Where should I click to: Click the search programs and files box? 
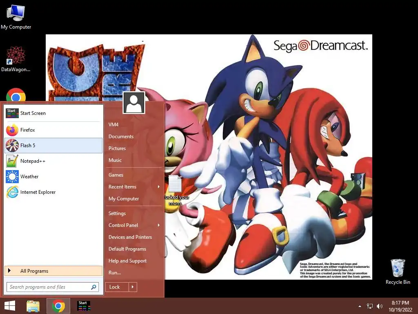pyautogui.click(x=53, y=287)
